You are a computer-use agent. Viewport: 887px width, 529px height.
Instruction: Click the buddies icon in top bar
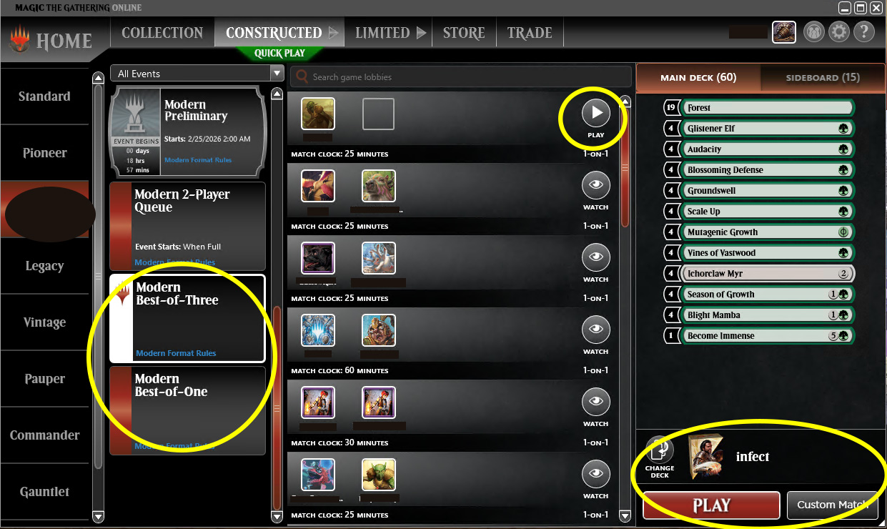coord(814,32)
